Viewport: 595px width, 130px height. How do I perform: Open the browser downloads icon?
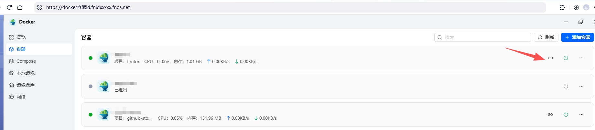coord(576,7)
